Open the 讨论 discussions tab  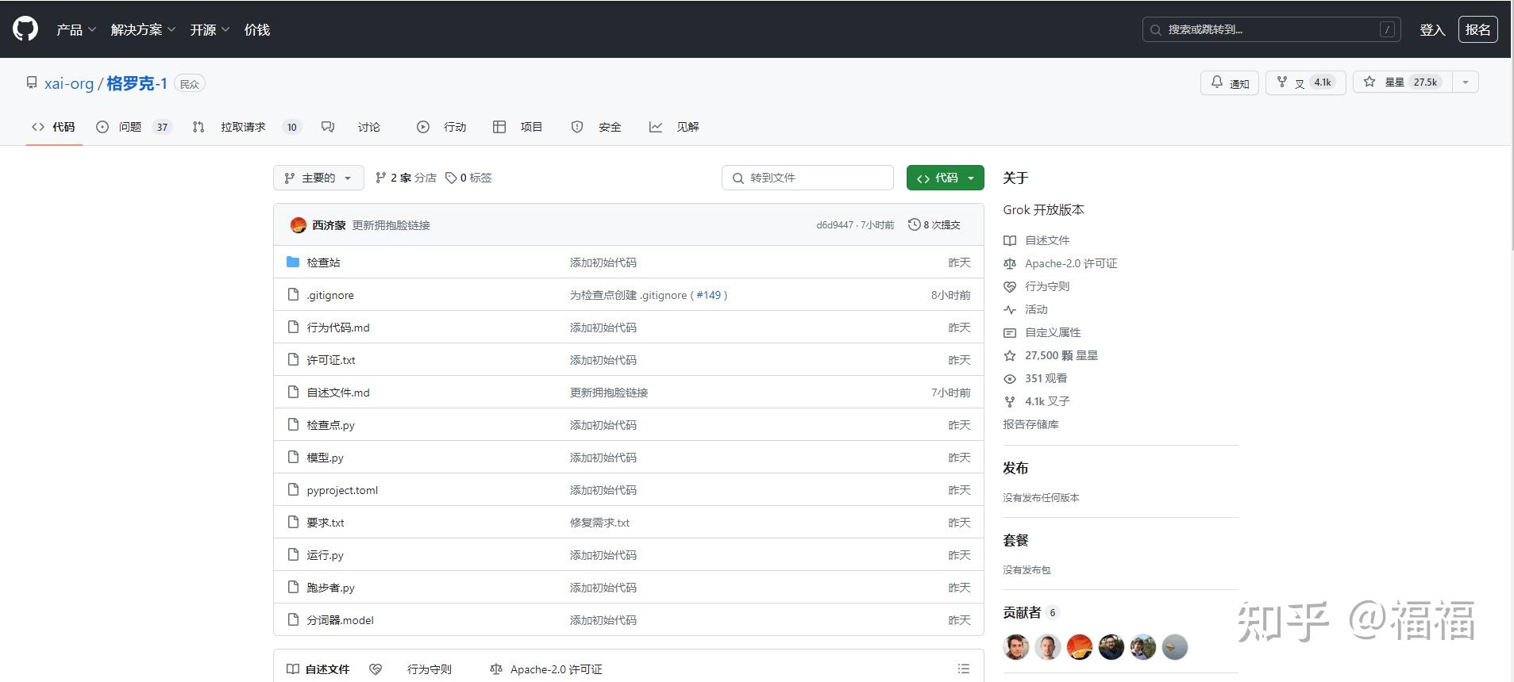351,127
